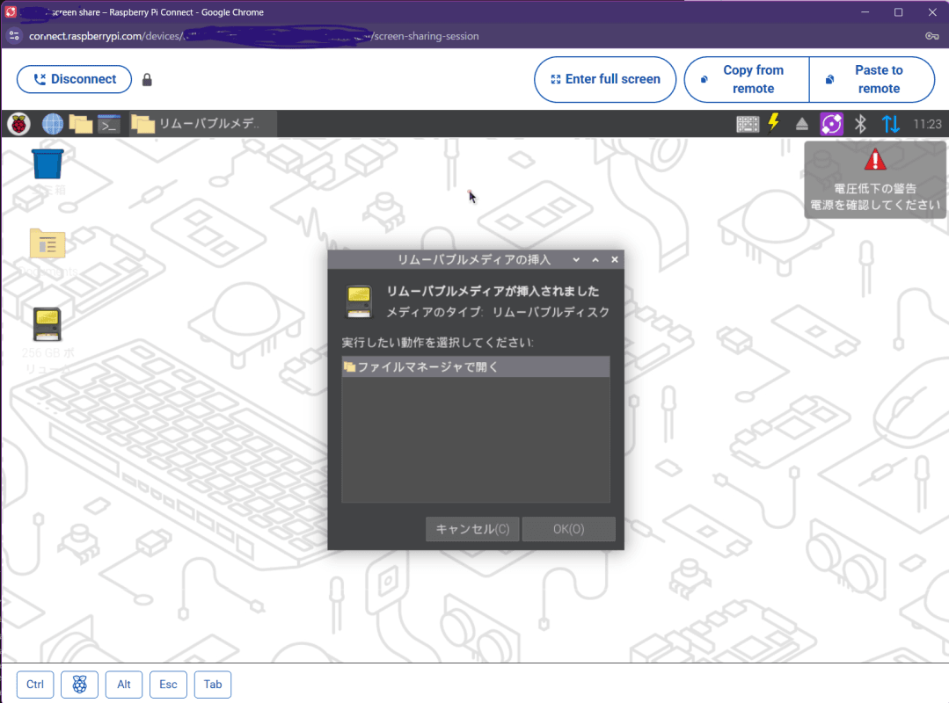Switch to リムーバブルメディア taskbar window
949x703 pixels.
203,124
